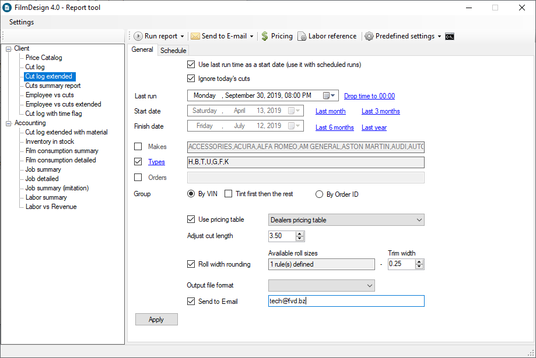Click the Send to E-mail address field

(346, 301)
